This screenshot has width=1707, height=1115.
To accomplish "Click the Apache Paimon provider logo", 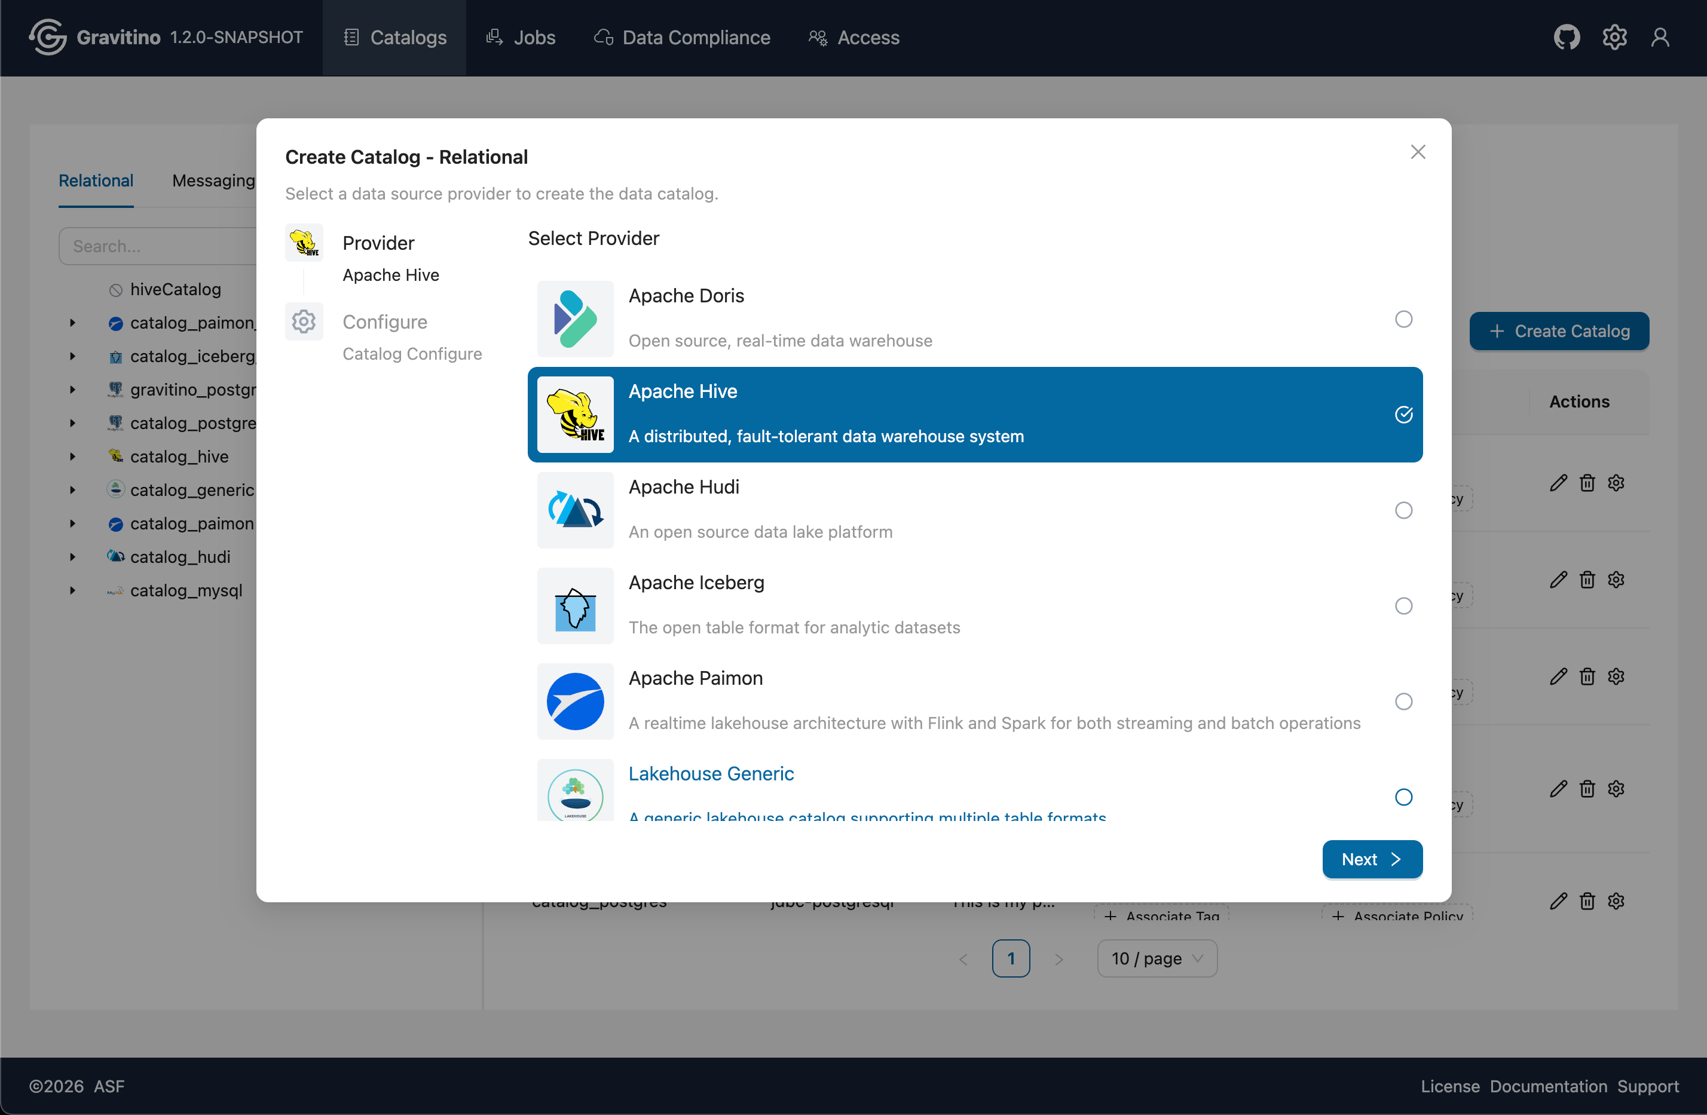I will [574, 702].
